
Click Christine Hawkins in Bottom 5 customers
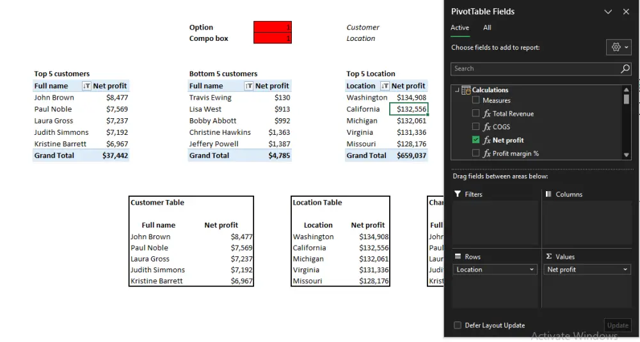coord(220,132)
